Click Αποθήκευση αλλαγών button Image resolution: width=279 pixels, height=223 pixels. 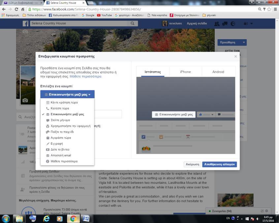tap(219, 164)
